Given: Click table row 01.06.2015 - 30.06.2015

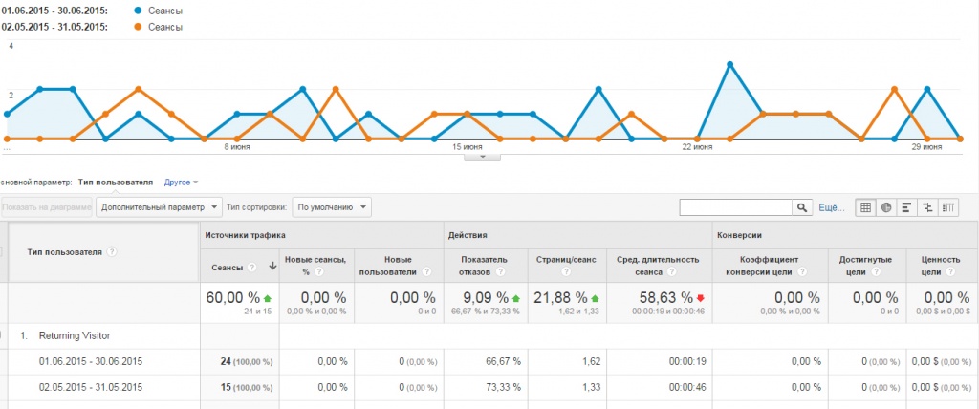Looking at the screenshot, I should tap(489, 361).
